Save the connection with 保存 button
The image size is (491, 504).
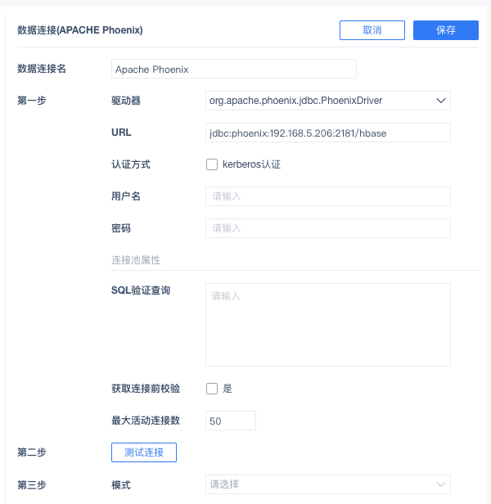click(x=446, y=30)
